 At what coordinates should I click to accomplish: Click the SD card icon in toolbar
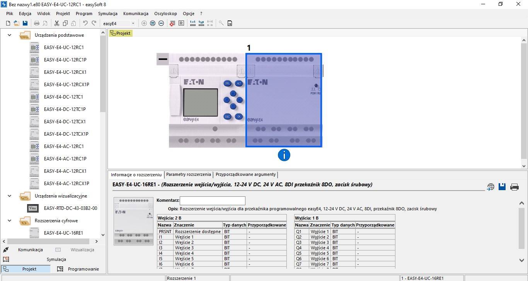pyautogui.click(x=230, y=23)
